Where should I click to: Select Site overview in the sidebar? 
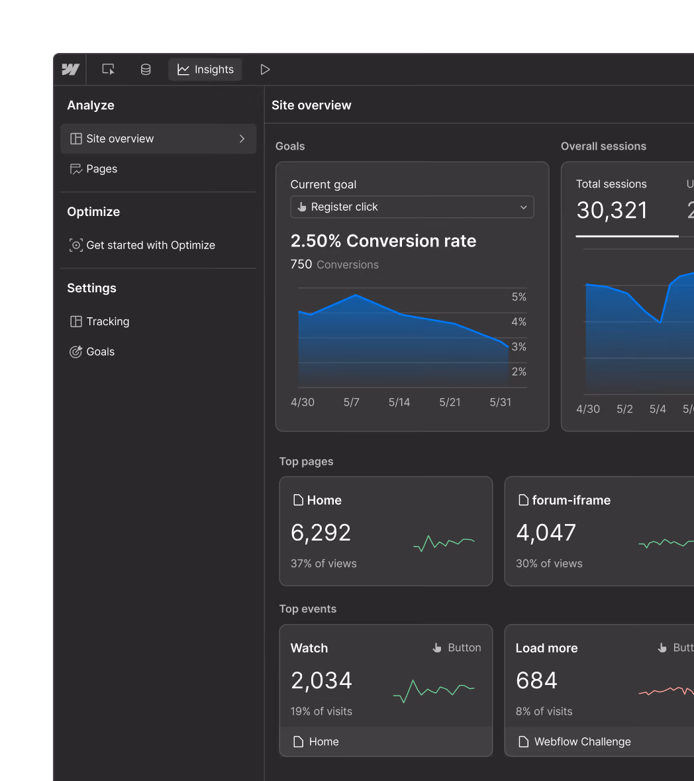(158, 138)
